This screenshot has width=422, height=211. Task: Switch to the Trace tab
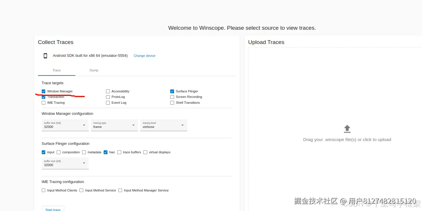(57, 70)
